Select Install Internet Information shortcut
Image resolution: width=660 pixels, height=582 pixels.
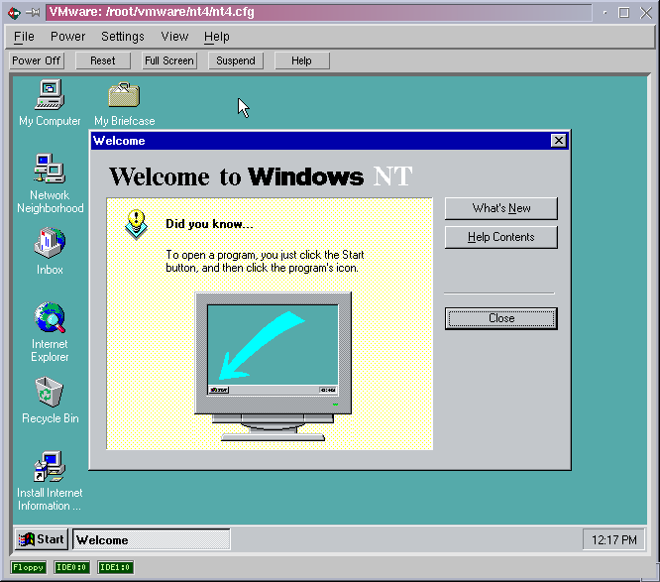click(50, 467)
